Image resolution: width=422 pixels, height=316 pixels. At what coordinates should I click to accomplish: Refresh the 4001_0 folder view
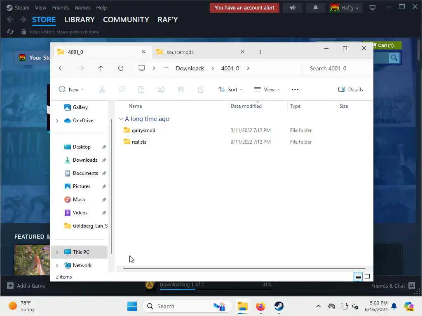(x=121, y=68)
